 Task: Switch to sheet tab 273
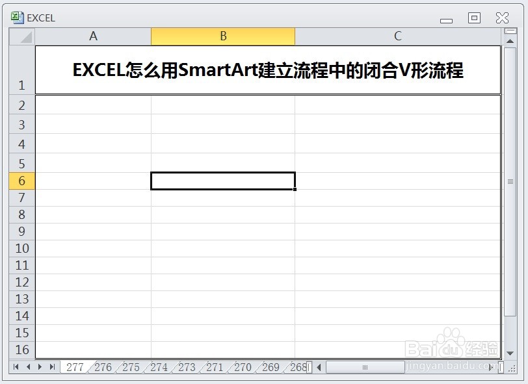(x=187, y=367)
